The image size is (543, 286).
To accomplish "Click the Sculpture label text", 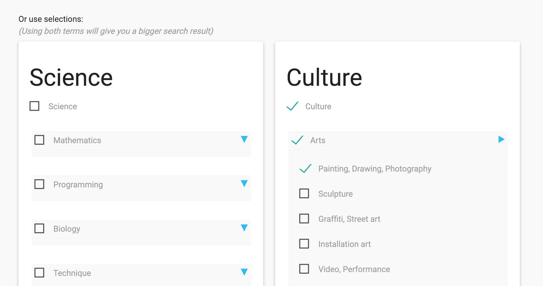I will click(x=336, y=194).
